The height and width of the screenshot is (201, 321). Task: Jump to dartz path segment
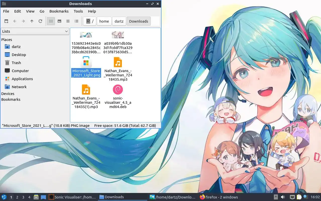point(119,21)
